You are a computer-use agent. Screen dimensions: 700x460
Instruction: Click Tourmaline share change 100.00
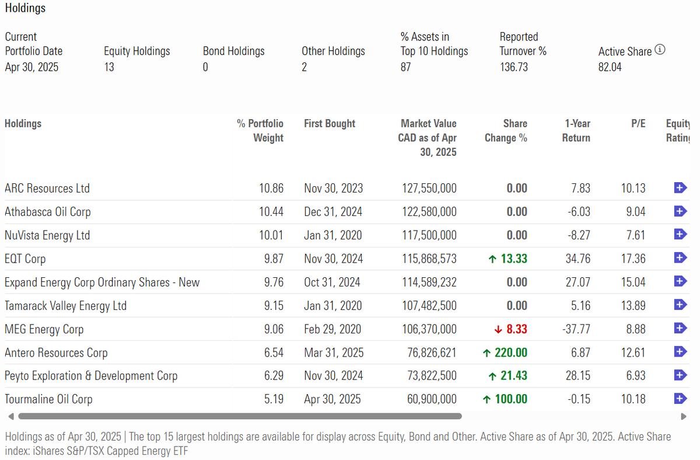(x=505, y=399)
